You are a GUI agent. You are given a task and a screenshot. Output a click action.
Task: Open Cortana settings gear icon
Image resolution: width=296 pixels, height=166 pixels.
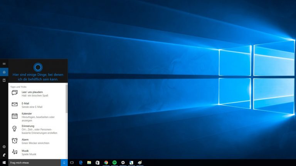coord(4,147)
